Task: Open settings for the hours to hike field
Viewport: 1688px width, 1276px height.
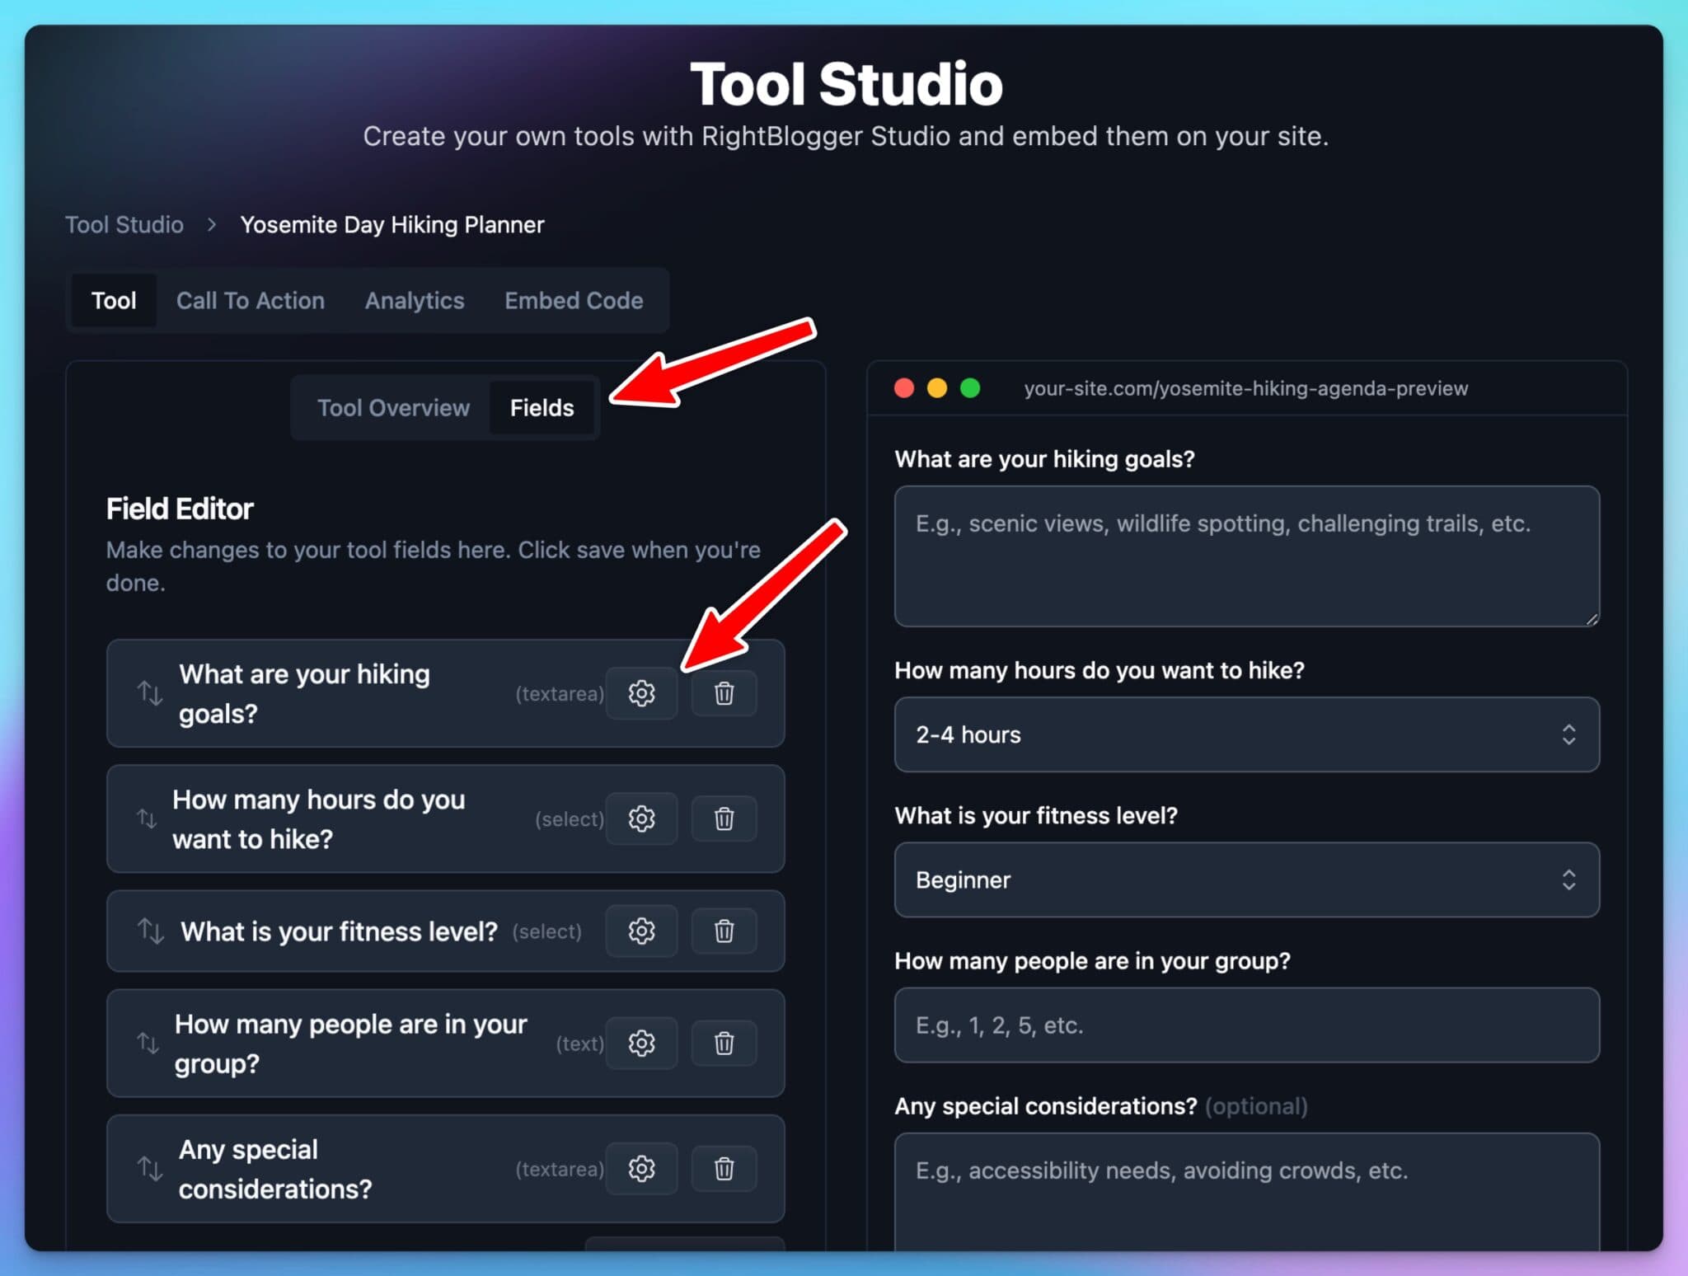Action: click(642, 819)
